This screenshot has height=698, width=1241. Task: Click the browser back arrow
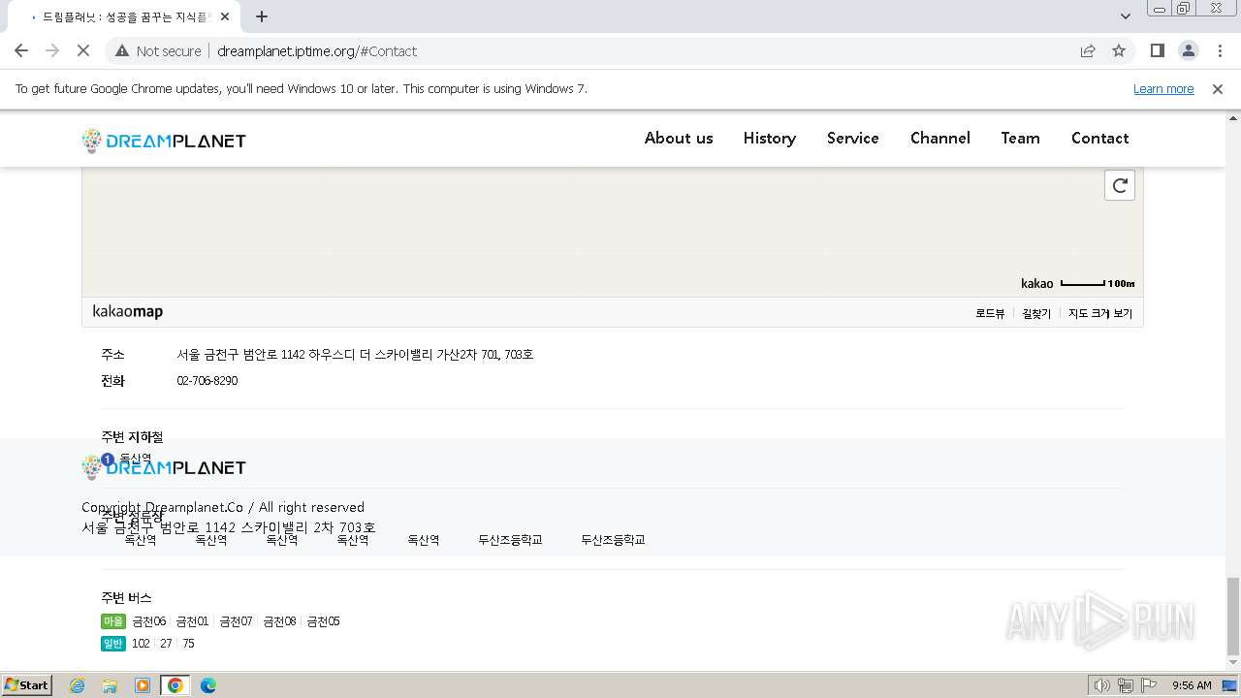coord(21,50)
